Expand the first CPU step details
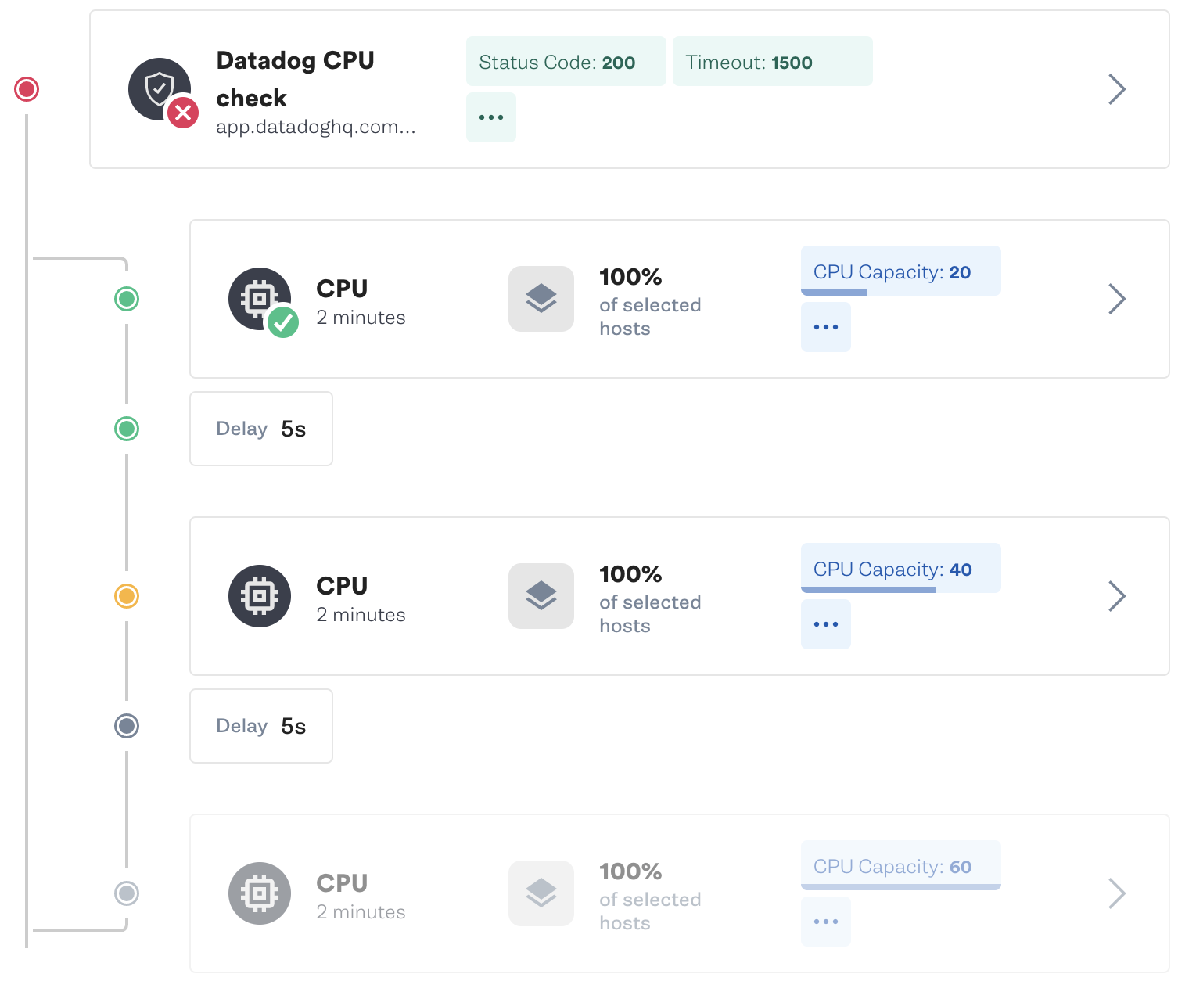 tap(1117, 299)
